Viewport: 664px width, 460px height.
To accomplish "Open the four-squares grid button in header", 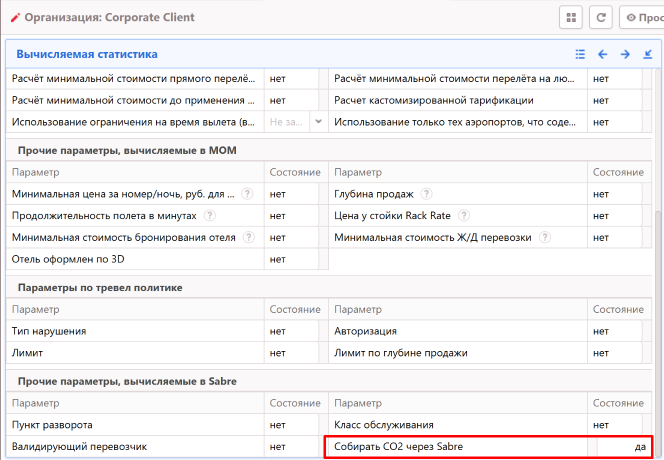I will [x=571, y=17].
